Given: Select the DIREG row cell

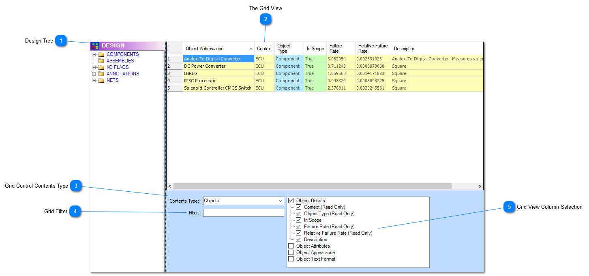Looking at the screenshot, I should pyautogui.click(x=218, y=73).
